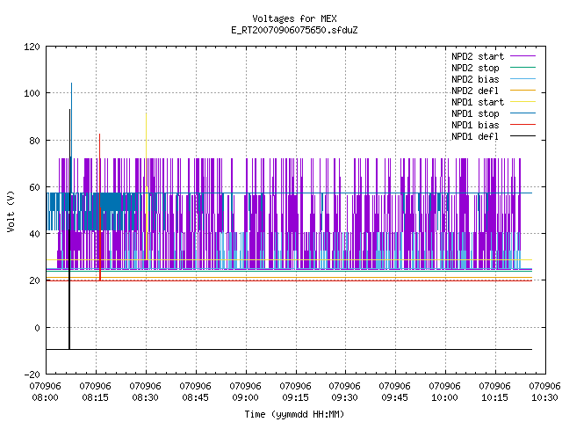Viewport: 562px width, 422px height.
Task: Click the green NPD2 stop legend line
Action: click(522, 67)
